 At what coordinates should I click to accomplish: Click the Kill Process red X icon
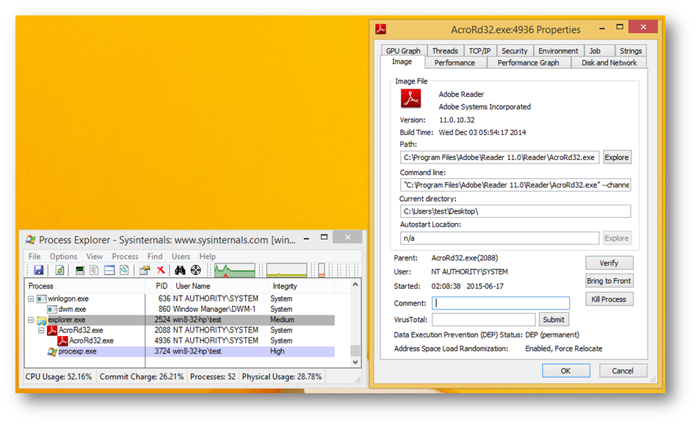(161, 271)
